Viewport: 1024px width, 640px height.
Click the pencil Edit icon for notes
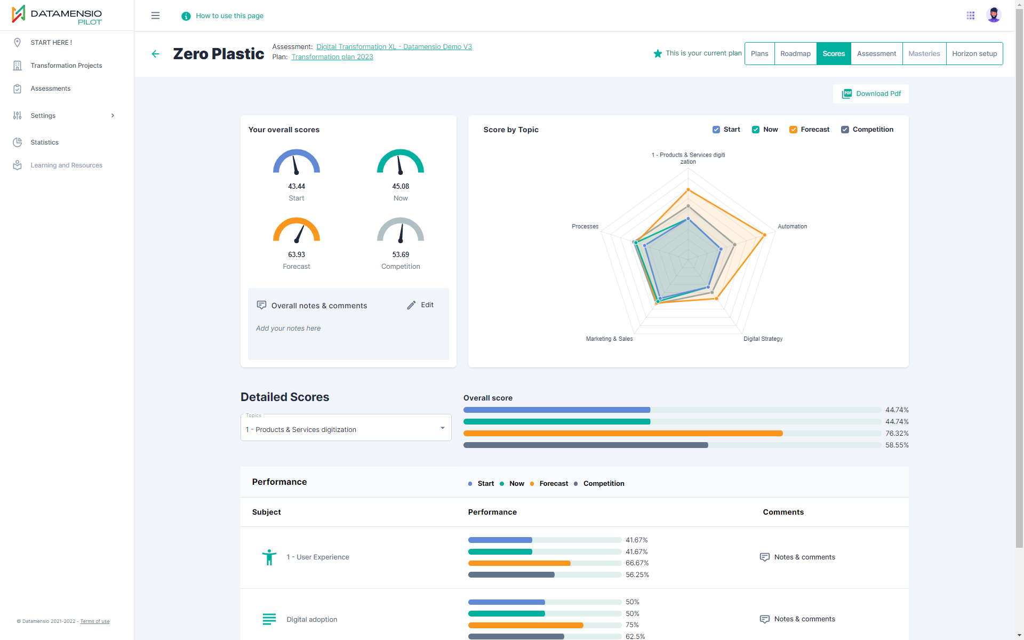[411, 305]
